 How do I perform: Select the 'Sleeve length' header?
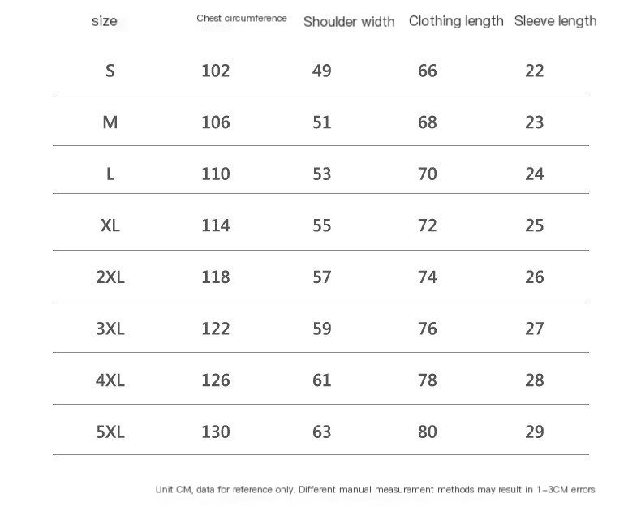(556, 21)
